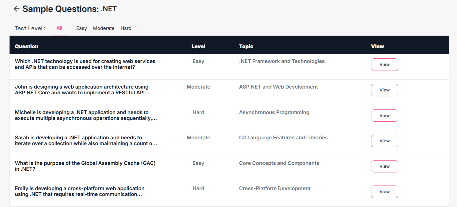Select C# Language Features and Libraries topic

[x=283, y=138]
